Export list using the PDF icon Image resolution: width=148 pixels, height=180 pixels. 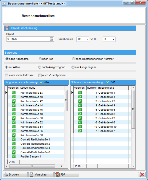tap(57, 174)
